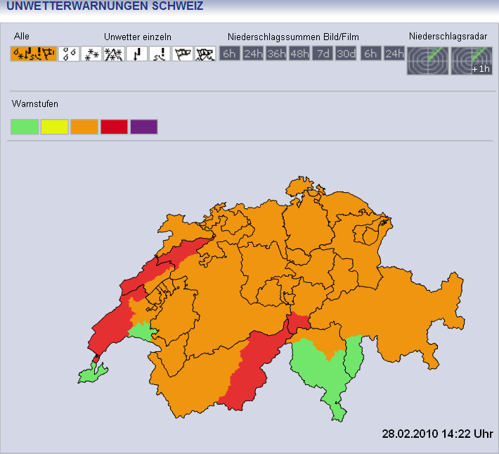
Task: Open the current Niederschlagsradar image
Action: click(x=427, y=61)
